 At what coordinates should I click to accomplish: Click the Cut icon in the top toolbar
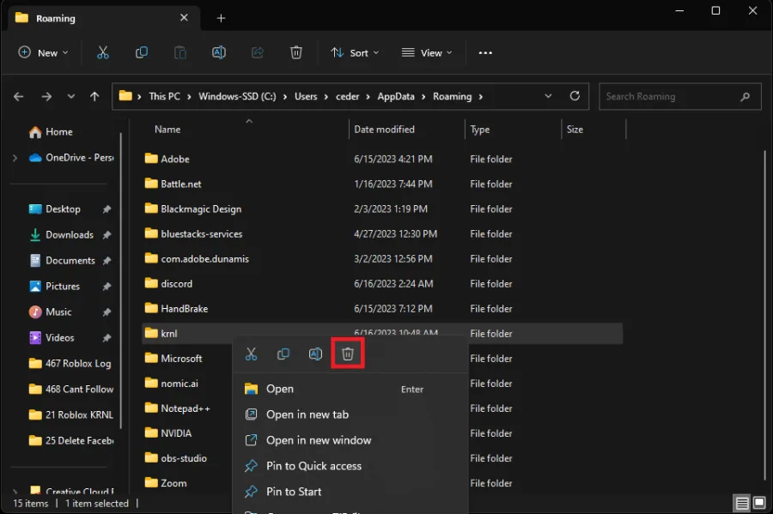(x=102, y=52)
